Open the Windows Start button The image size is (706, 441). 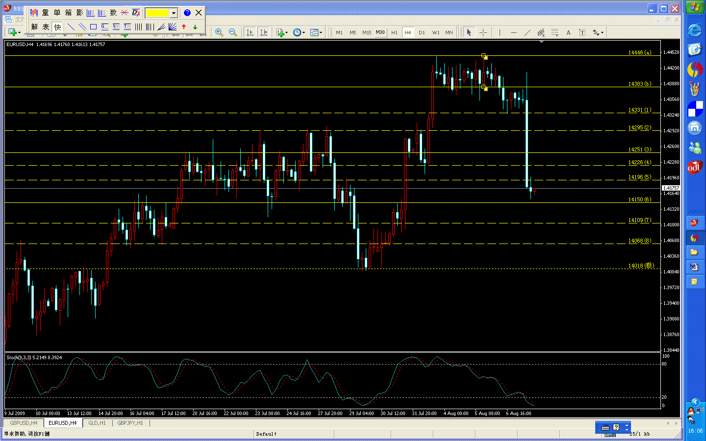(695, 8)
